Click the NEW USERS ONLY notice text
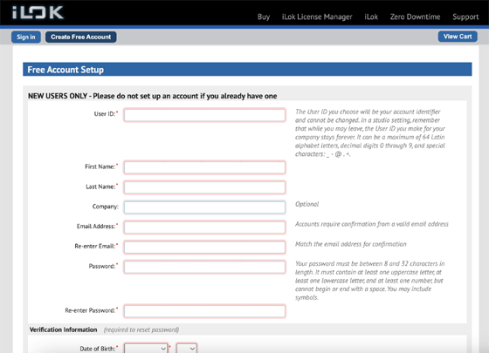 point(153,96)
